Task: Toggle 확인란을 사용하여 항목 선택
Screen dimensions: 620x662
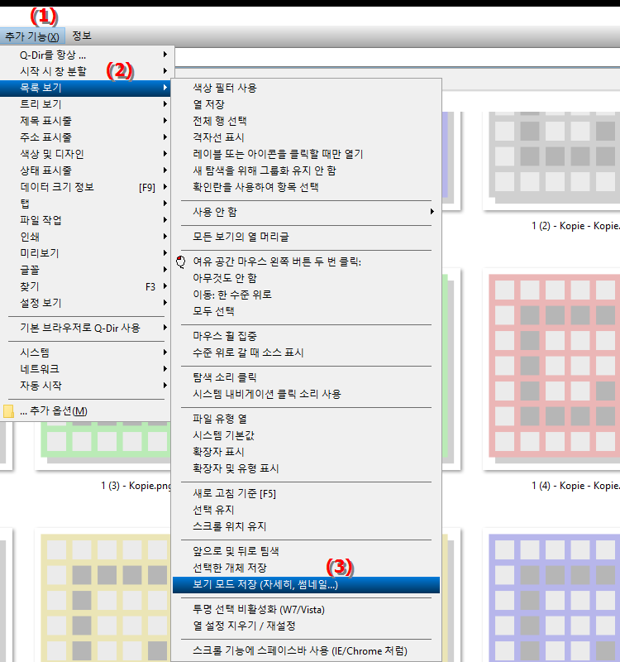Action: [x=306, y=187]
